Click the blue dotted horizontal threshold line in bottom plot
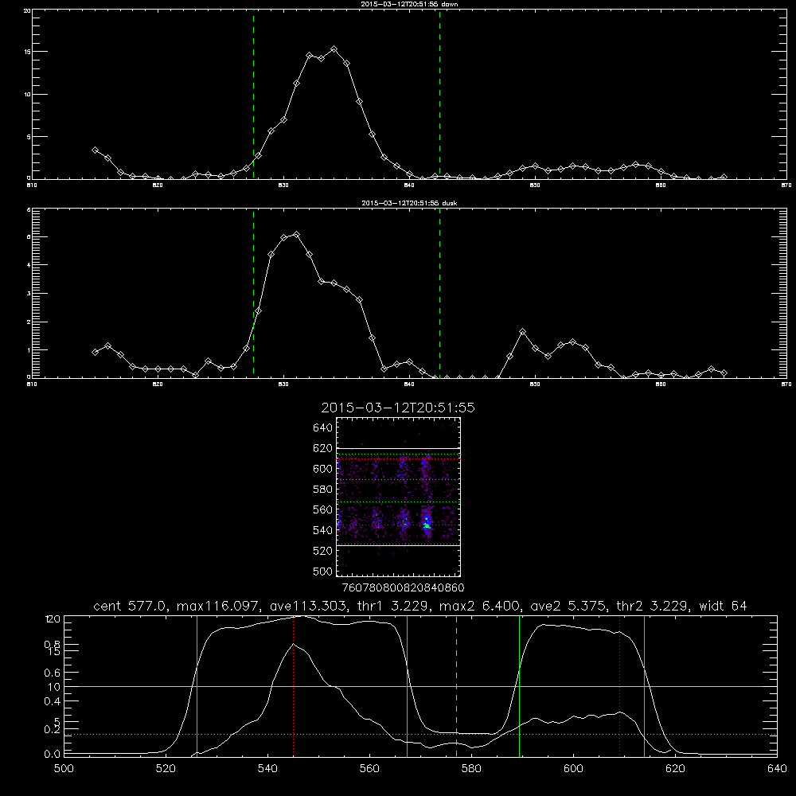The width and height of the screenshot is (796, 796). pyautogui.click(x=420, y=735)
